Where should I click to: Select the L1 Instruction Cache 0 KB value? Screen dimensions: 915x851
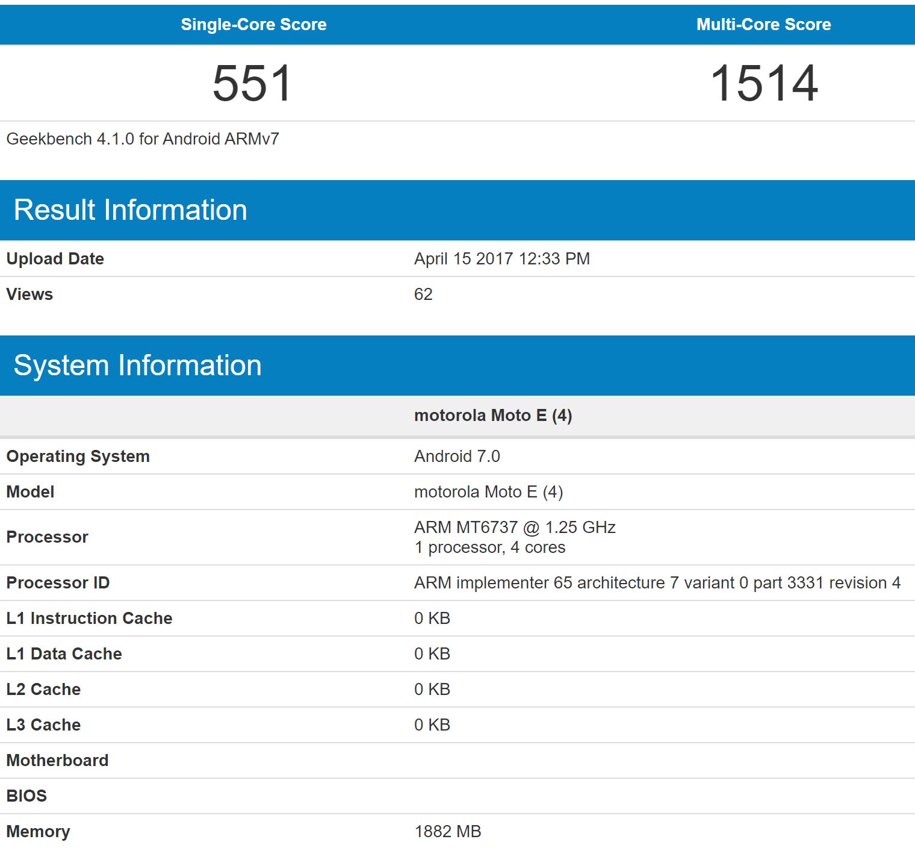tap(432, 619)
